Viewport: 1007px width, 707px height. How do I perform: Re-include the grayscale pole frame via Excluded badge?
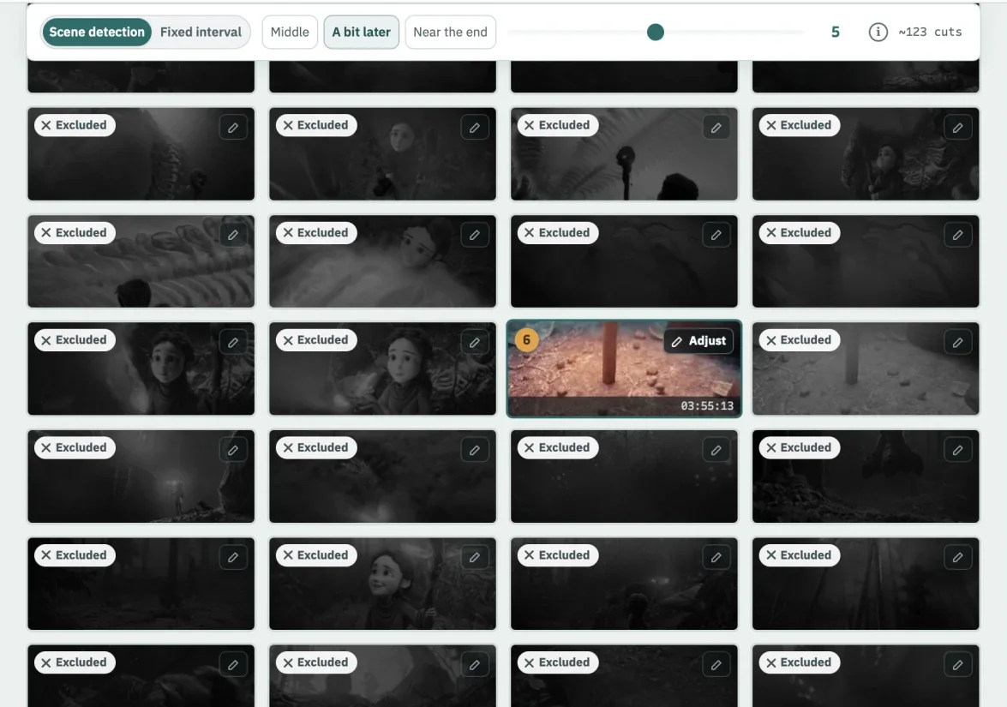click(x=799, y=340)
